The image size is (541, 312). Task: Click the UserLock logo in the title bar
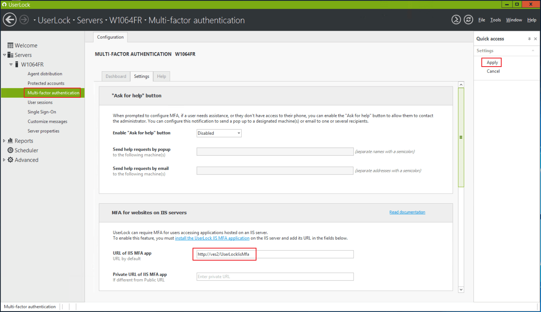4,5
